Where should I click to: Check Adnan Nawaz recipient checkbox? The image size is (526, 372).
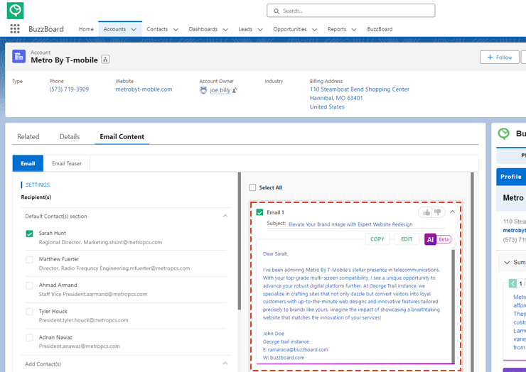pos(30,337)
